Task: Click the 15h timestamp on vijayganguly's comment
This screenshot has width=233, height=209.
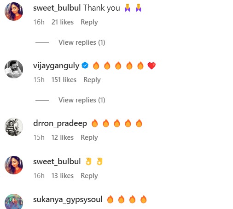Action: [39, 80]
